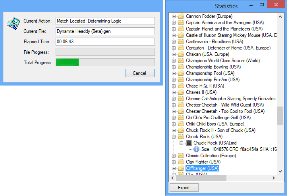Expand the Champions World Class Soccer node

click(174, 61)
